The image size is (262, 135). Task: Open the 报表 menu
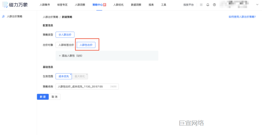point(151,5)
